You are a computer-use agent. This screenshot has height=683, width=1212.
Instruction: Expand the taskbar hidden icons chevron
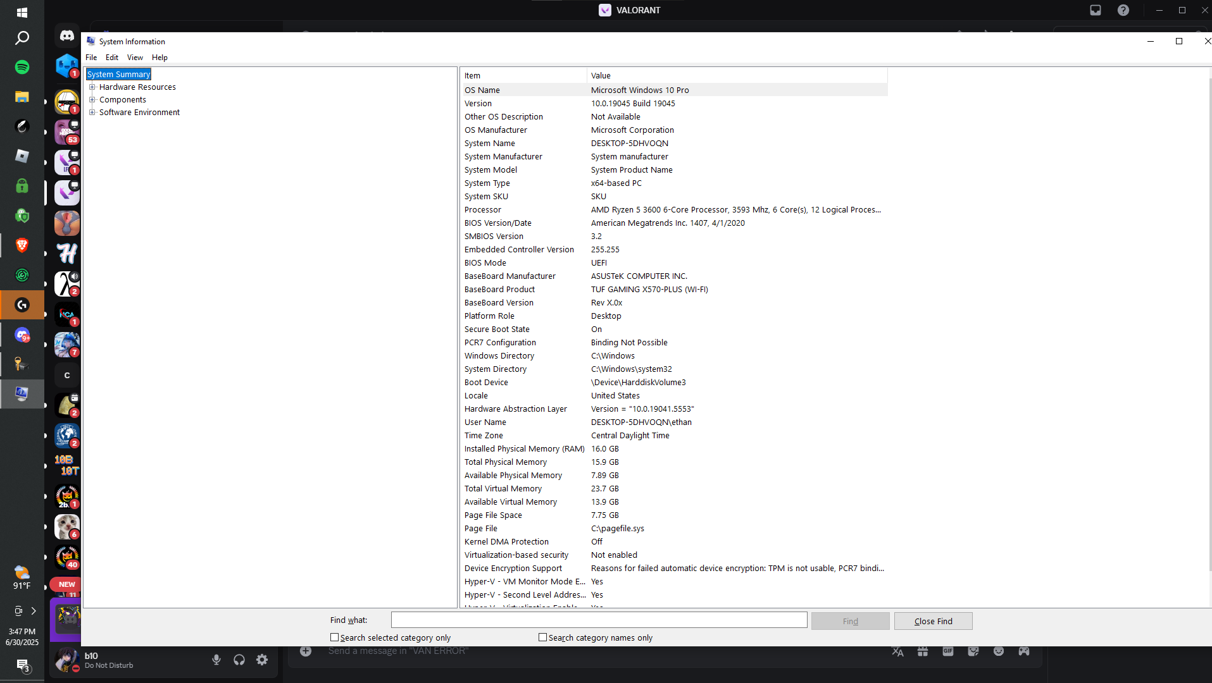(34, 611)
